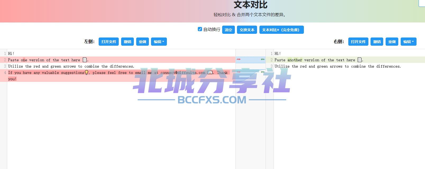Click the highlighted word "another" in right pane
The width and height of the screenshot is (425, 169).
(295, 60)
